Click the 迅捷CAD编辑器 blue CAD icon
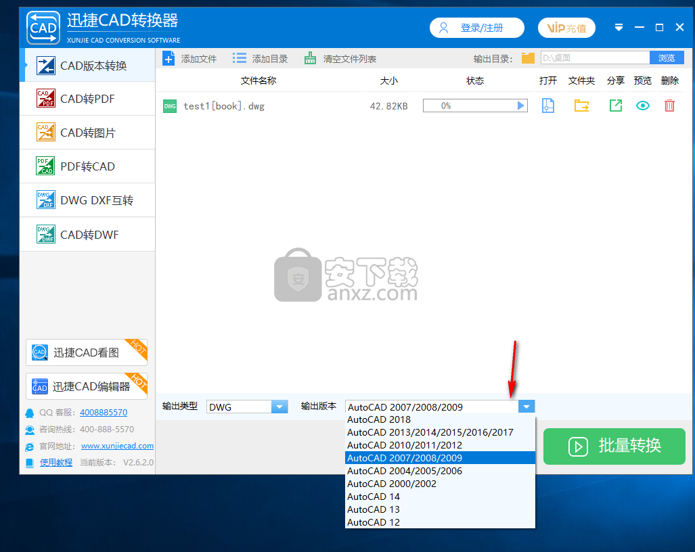Screen dimensions: 695x552 (x=39, y=386)
